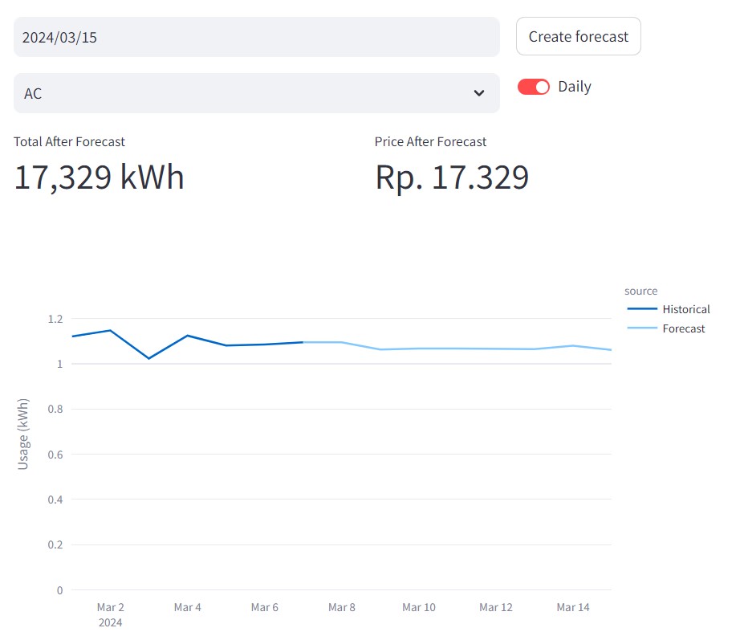Toggle the Daily switch off
The image size is (740, 632).
(534, 87)
